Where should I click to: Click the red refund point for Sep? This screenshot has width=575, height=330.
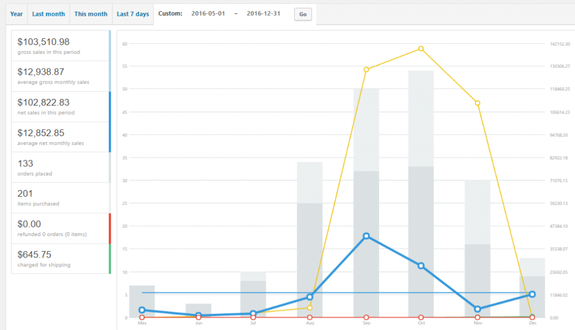click(x=366, y=318)
